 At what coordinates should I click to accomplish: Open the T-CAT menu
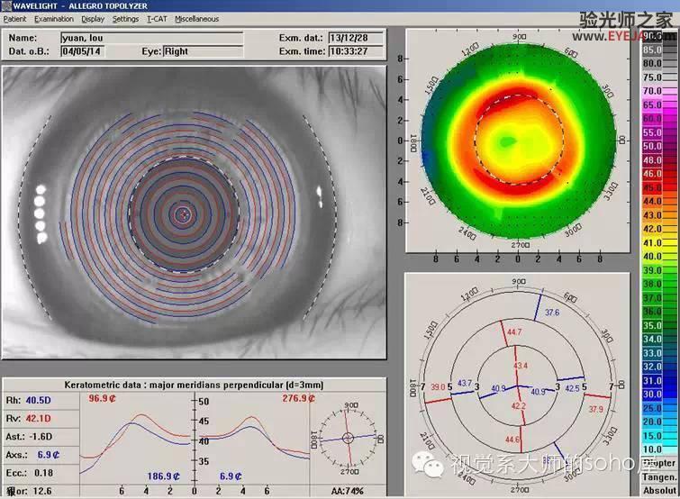click(x=157, y=19)
